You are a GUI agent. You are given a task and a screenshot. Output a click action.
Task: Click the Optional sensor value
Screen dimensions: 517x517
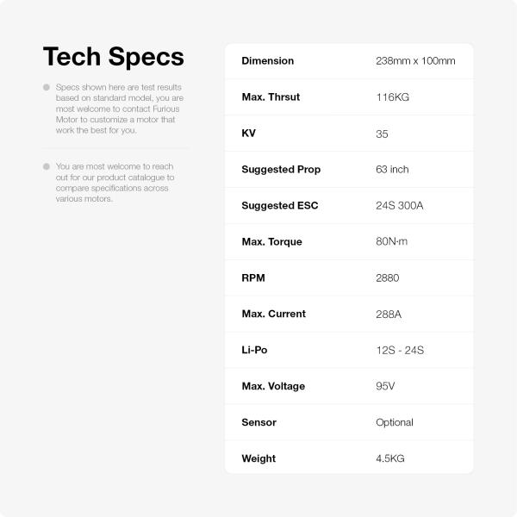click(395, 422)
